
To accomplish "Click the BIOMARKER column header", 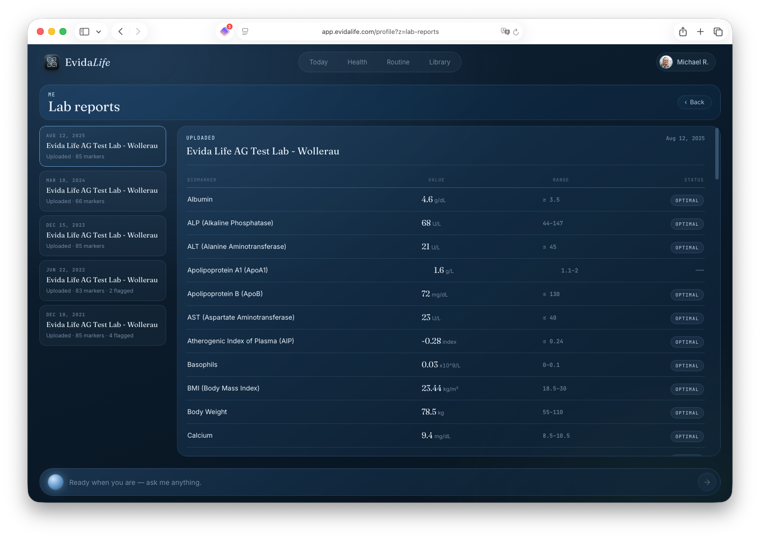I will click(202, 180).
